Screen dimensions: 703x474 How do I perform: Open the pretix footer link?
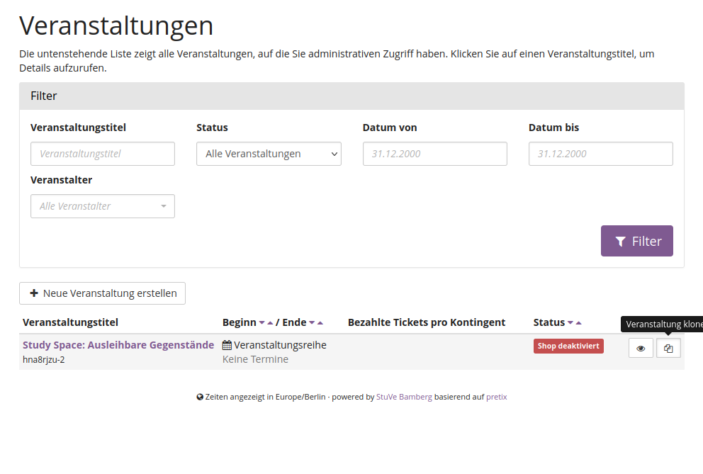(x=496, y=397)
